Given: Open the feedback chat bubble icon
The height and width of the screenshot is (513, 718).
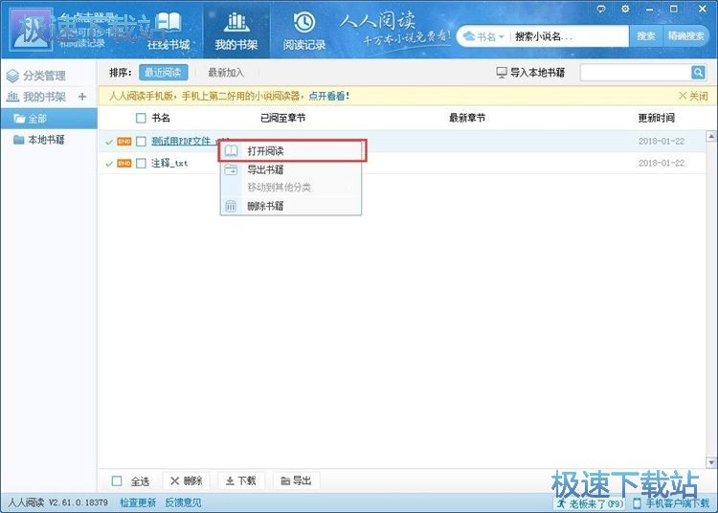Looking at the screenshot, I should coord(601,10).
